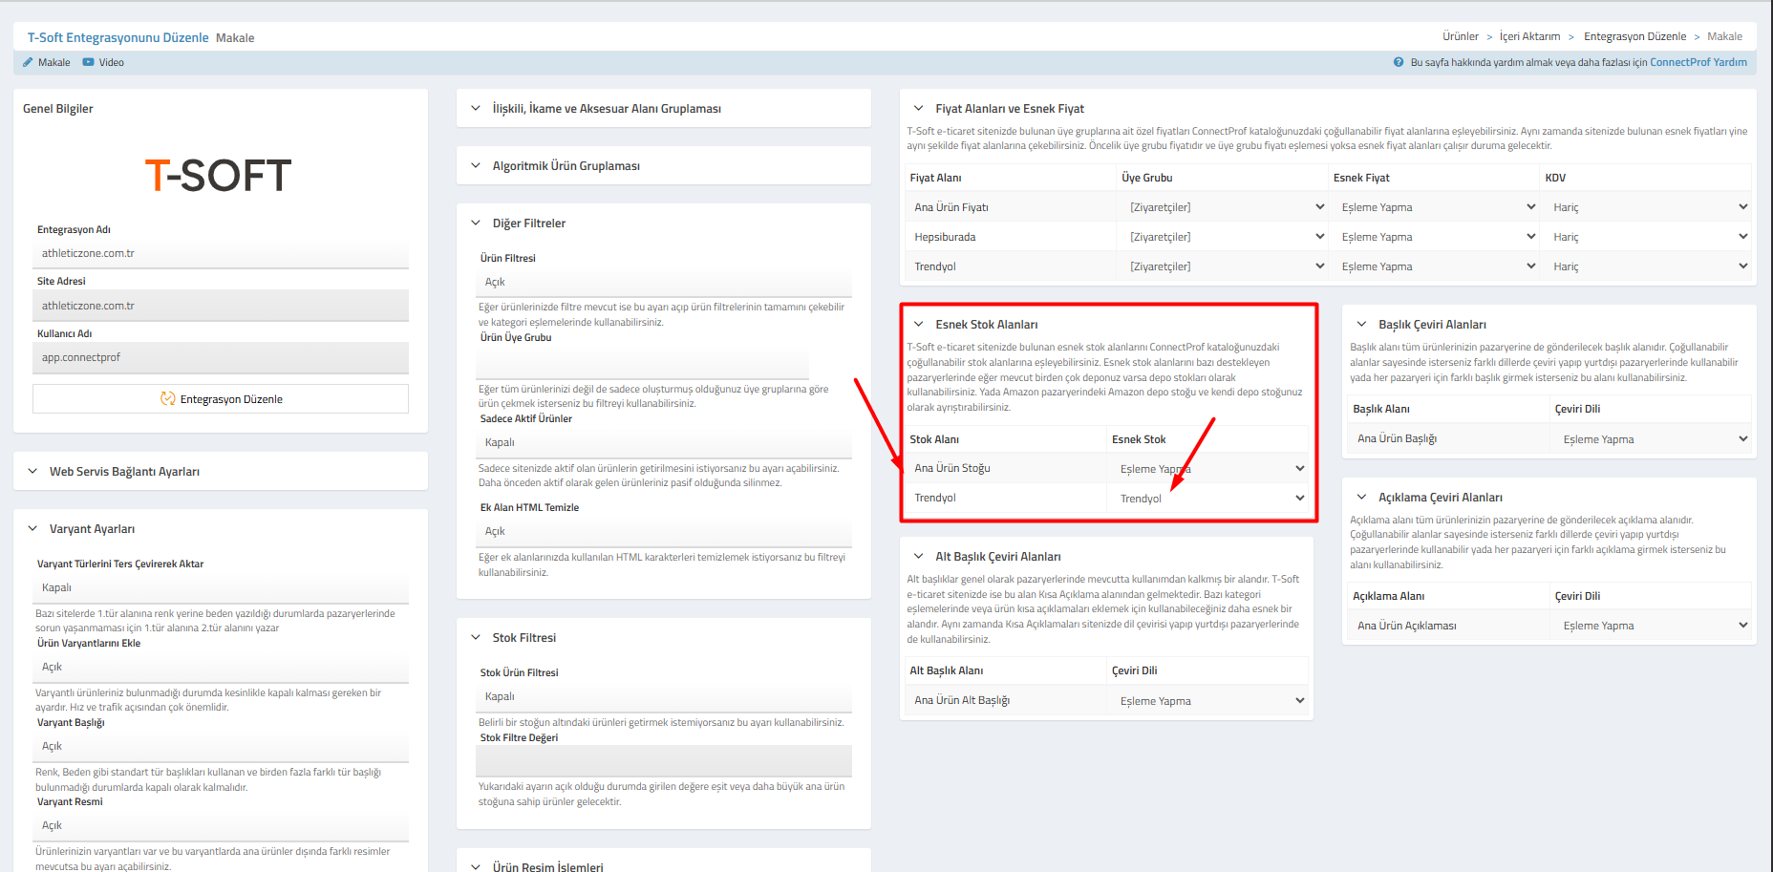The height and width of the screenshot is (872, 1773).
Task: Click the Kullanıcı Adı field
Action: pos(221,357)
